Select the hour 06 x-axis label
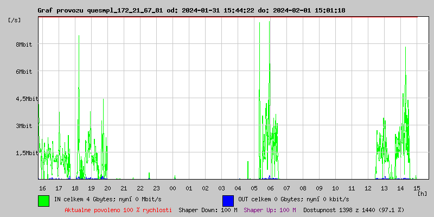The image size is (434, 217). 270,188
